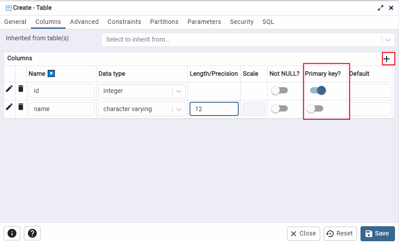Click the Save button
The height and width of the screenshot is (243, 399).
coord(378,234)
